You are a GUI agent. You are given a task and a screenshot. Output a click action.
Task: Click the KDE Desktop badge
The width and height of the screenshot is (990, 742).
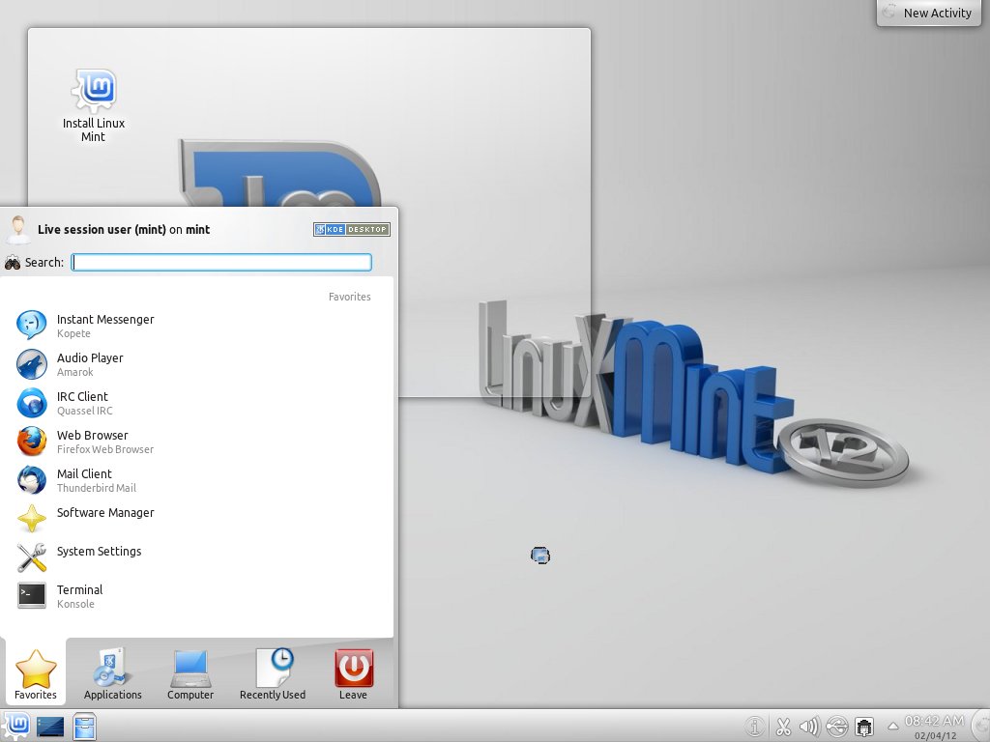point(352,230)
